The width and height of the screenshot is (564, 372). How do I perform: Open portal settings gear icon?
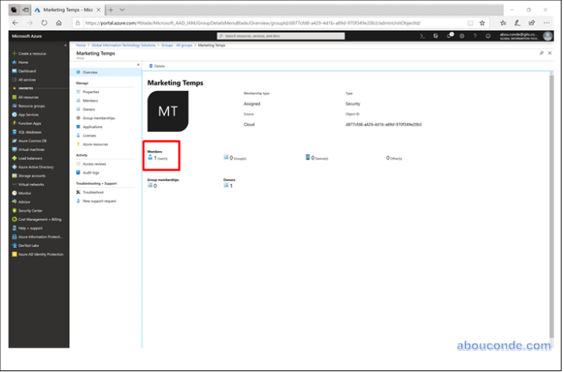tap(463, 36)
